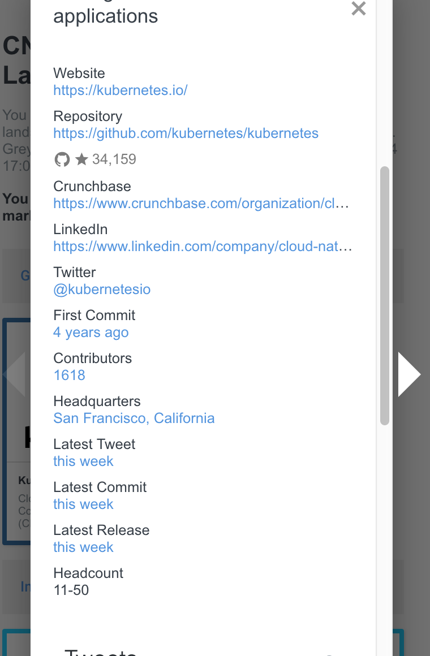Screen dimensions: 430x656
Task: Open the Kubernetes GitHub repository link
Action: point(186,133)
